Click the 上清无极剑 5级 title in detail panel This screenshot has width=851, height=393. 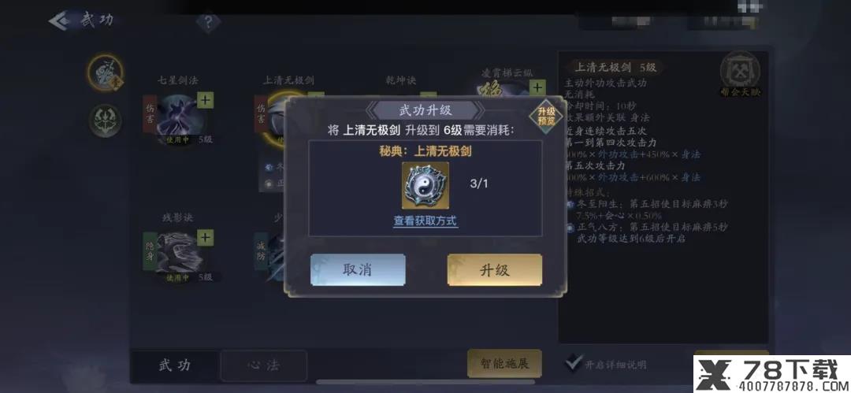click(x=616, y=67)
